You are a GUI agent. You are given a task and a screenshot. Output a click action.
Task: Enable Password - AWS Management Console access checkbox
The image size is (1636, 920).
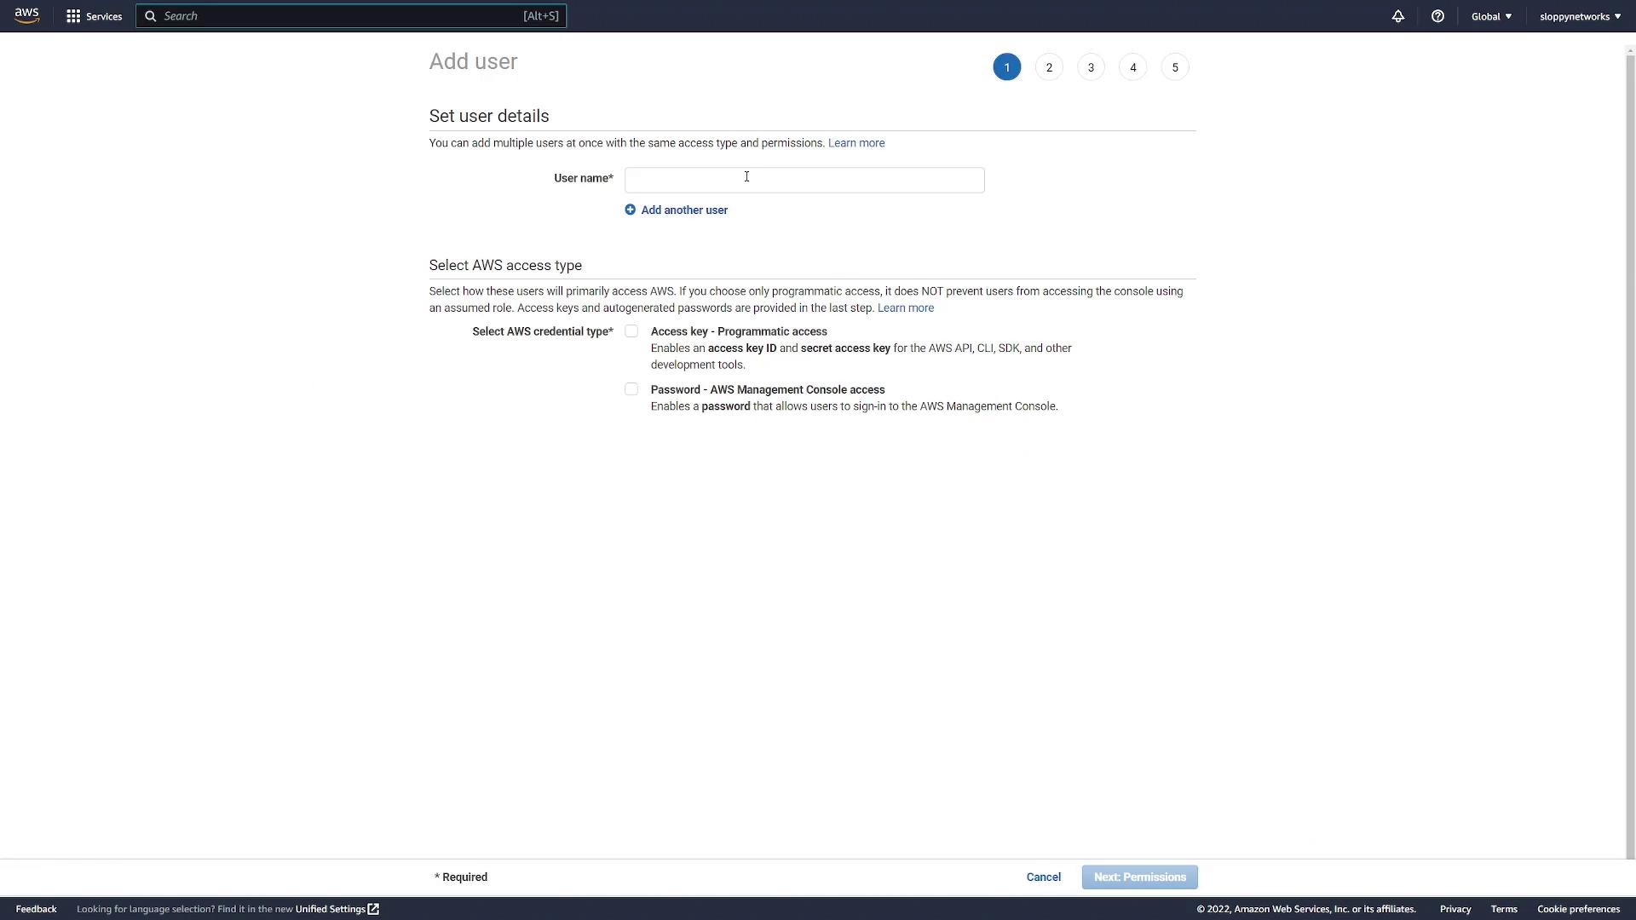[631, 389]
